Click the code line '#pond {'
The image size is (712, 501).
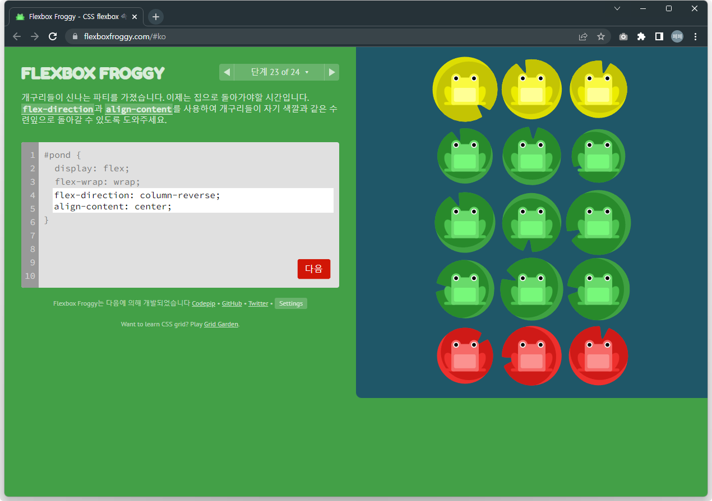coord(63,155)
